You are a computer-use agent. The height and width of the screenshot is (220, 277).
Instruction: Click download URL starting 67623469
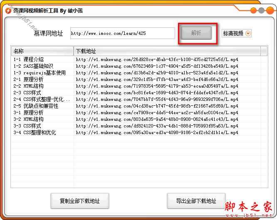coord(157,66)
